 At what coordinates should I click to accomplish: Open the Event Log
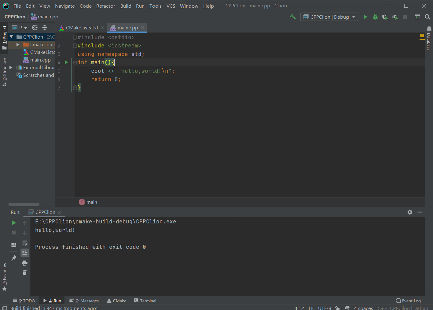click(x=408, y=301)
